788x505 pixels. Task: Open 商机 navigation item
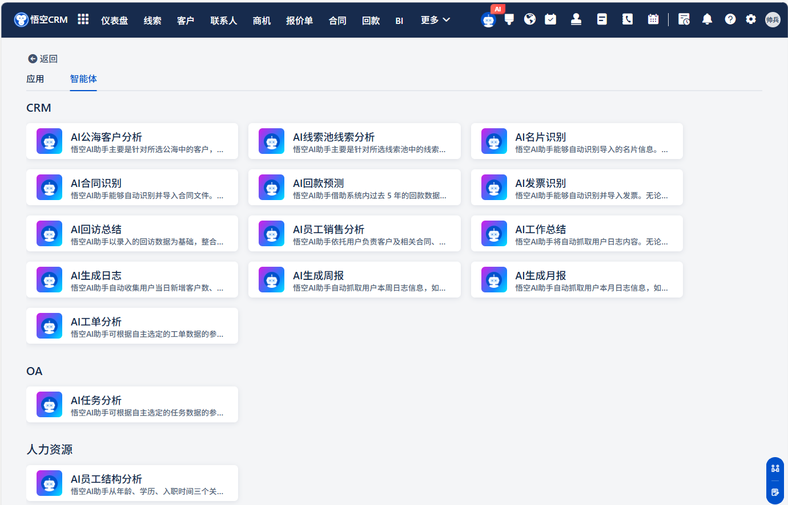262,21
